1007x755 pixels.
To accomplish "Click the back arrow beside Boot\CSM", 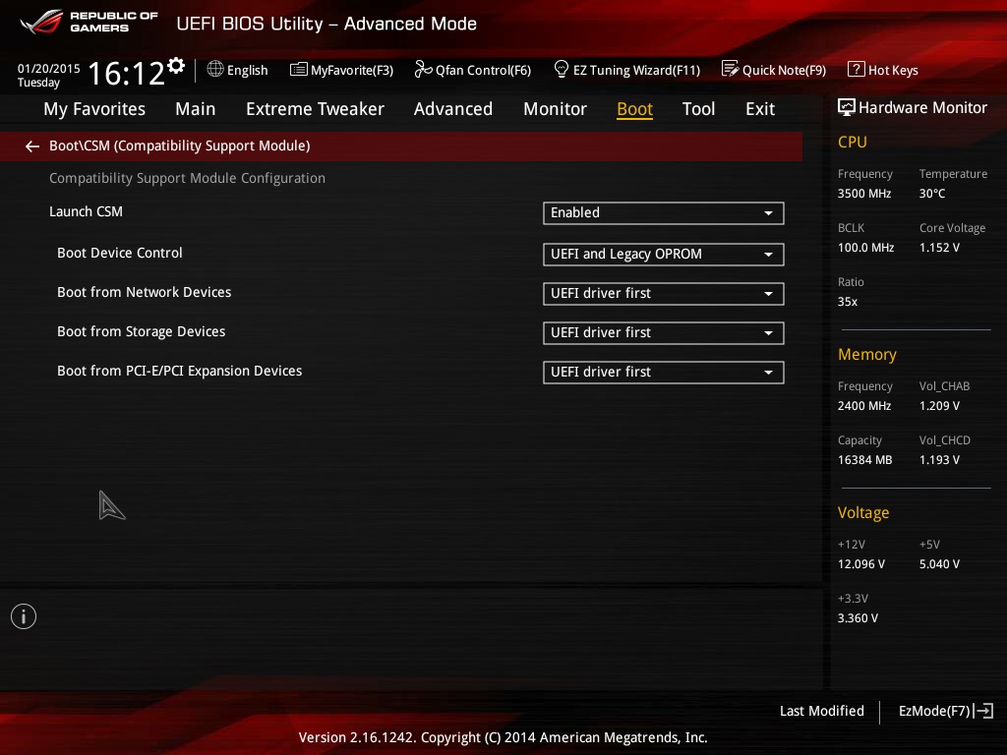I will pyautogui.click(x=32, y=146).
